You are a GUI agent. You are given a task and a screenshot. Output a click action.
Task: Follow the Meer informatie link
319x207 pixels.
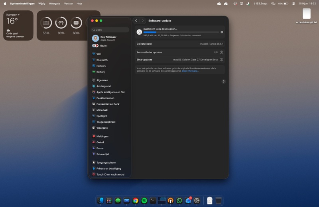(190, 71)
